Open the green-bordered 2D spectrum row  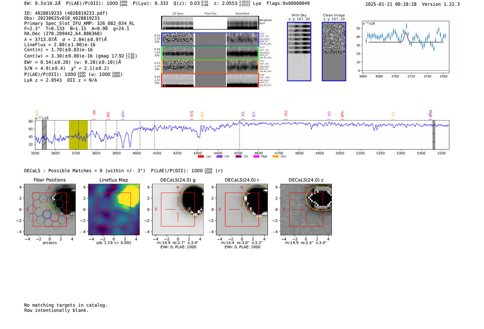210,53
